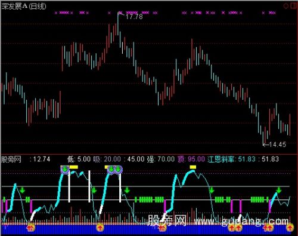Click the cyan 江恩斜率: 51.83 label
Viewport: 298px width, 236px height.
click(x=231, y=159)
